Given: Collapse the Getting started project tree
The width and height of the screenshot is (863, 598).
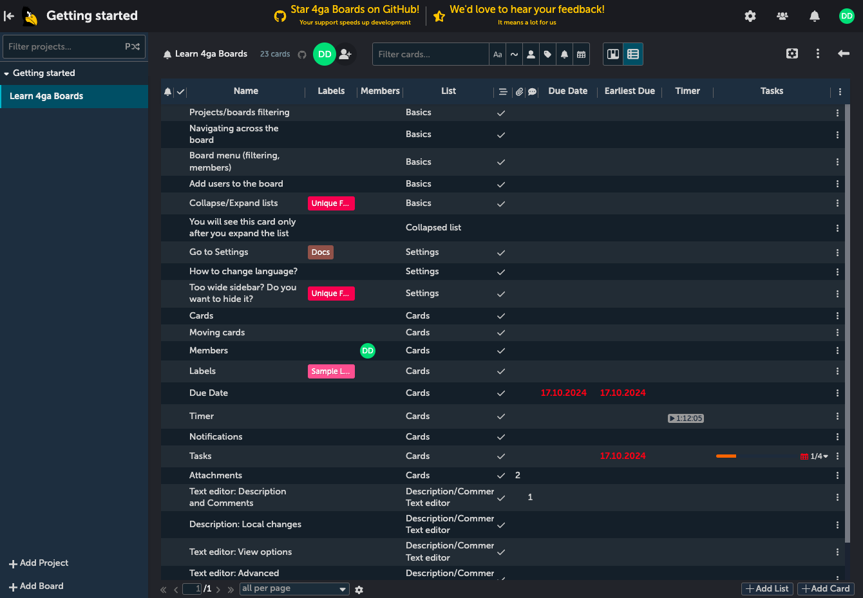Looking at the screenshot, I should click(x=6, y=73).
